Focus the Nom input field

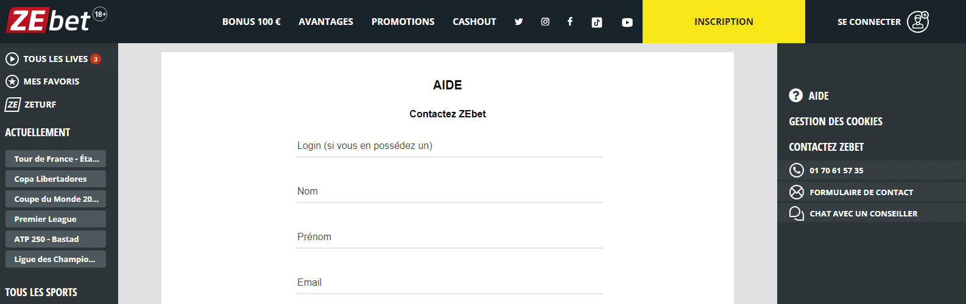pos(450,192)
